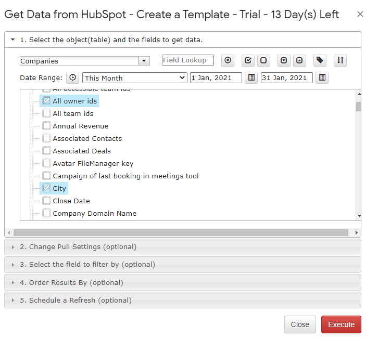Open the start date calendar picker

click(251, 78)
